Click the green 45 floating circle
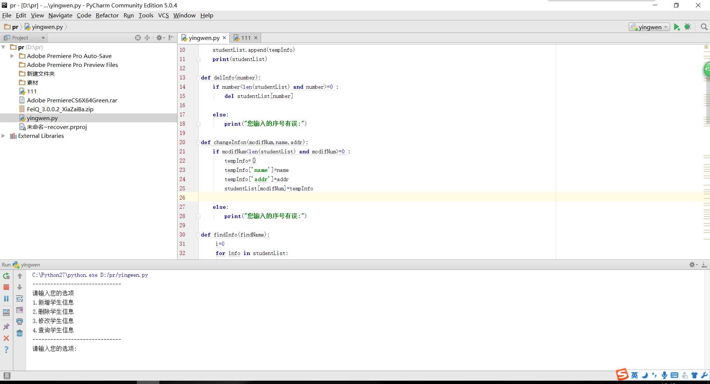This screenshot has height=384, width=710. pos(706,69)
